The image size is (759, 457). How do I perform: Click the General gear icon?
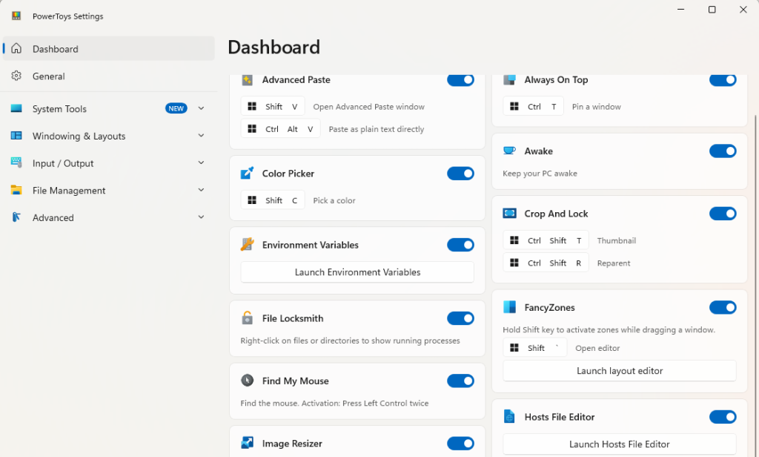[16, 76]
